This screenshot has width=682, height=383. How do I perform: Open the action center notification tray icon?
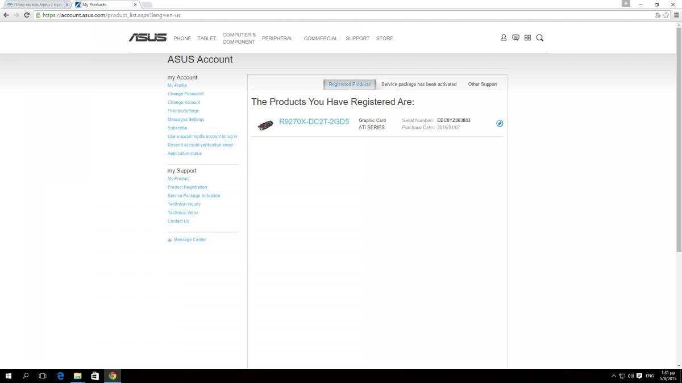tap(639, 376)
